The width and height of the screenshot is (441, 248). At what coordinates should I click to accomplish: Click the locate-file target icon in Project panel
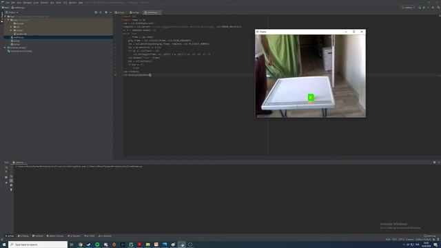click(96, 12)
